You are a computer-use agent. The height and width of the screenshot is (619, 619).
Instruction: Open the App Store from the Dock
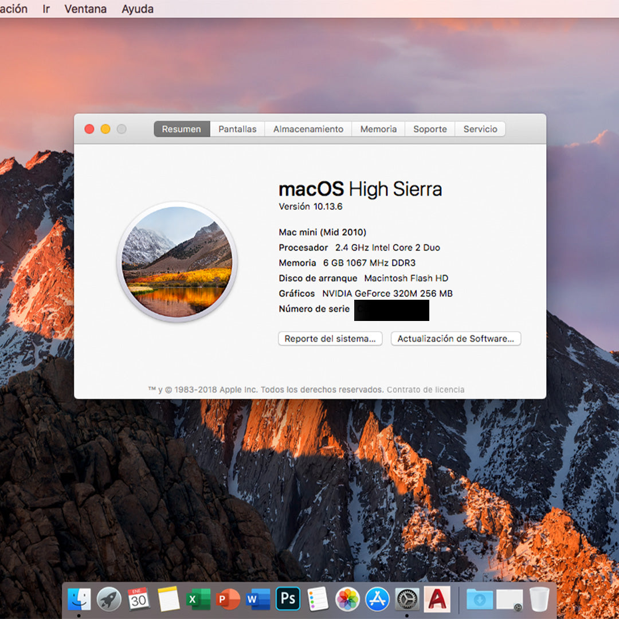[377, 598]
